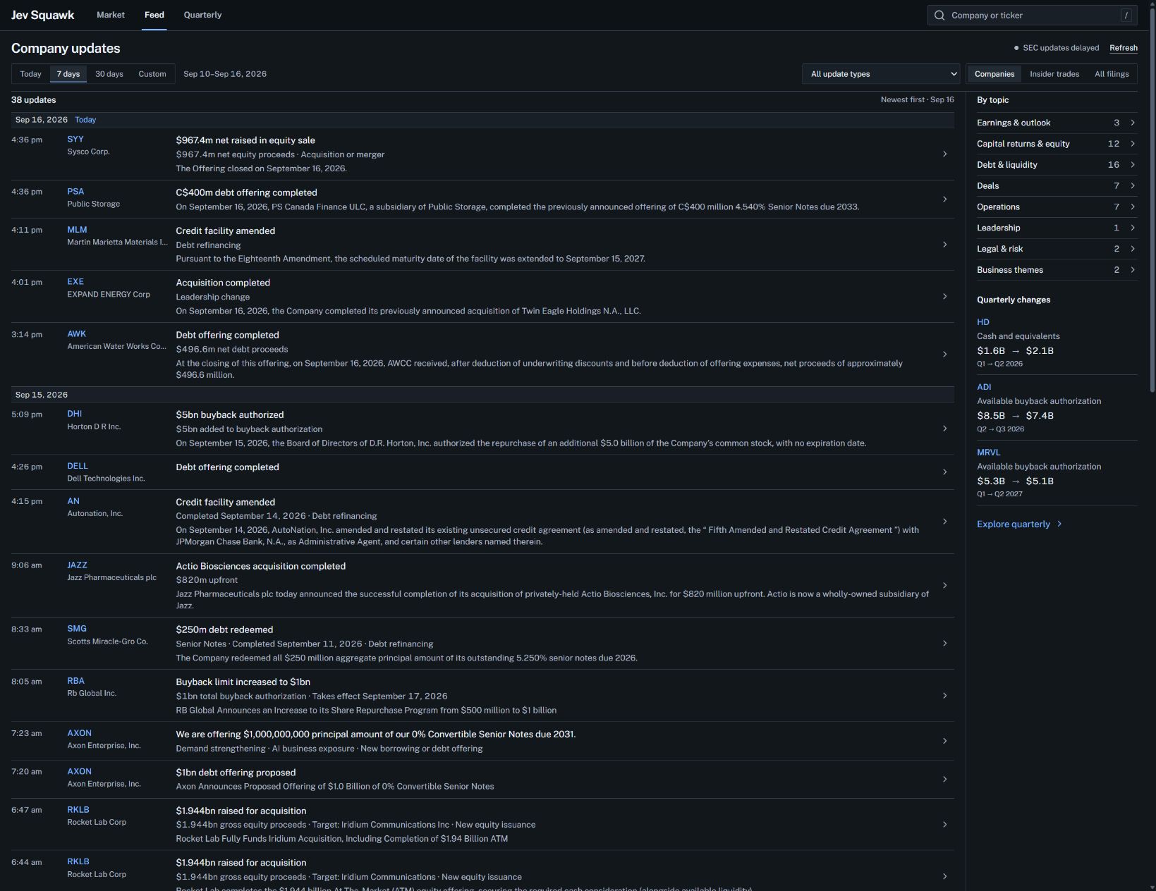1156x891 pixels.
Task: Expand Debt & liquidity topic
Action: (x=1057, y=165)
